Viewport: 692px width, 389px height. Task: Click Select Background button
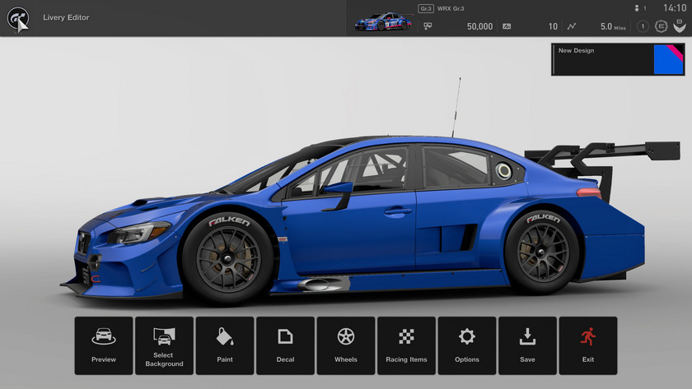[x=164, y=345]
